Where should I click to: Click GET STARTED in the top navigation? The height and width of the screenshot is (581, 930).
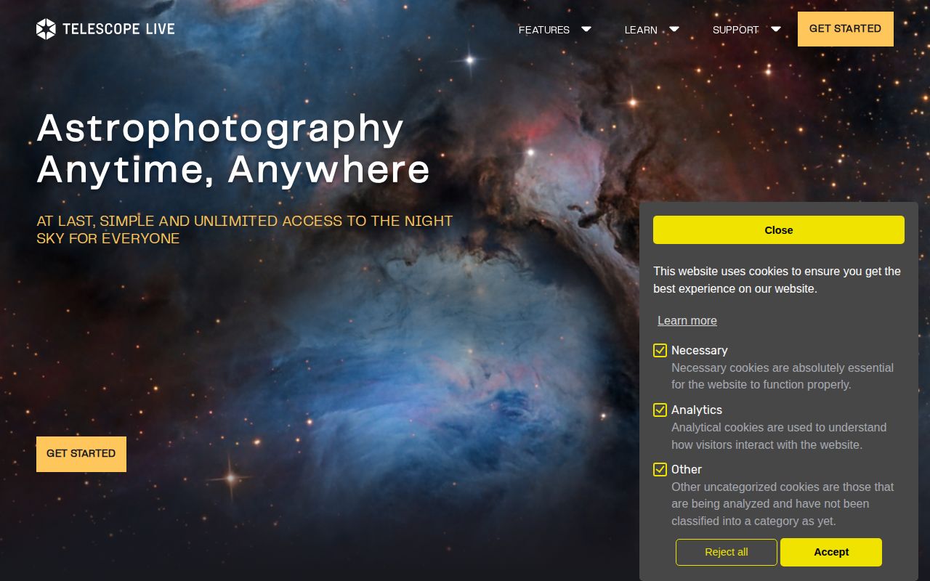[845, 29]
